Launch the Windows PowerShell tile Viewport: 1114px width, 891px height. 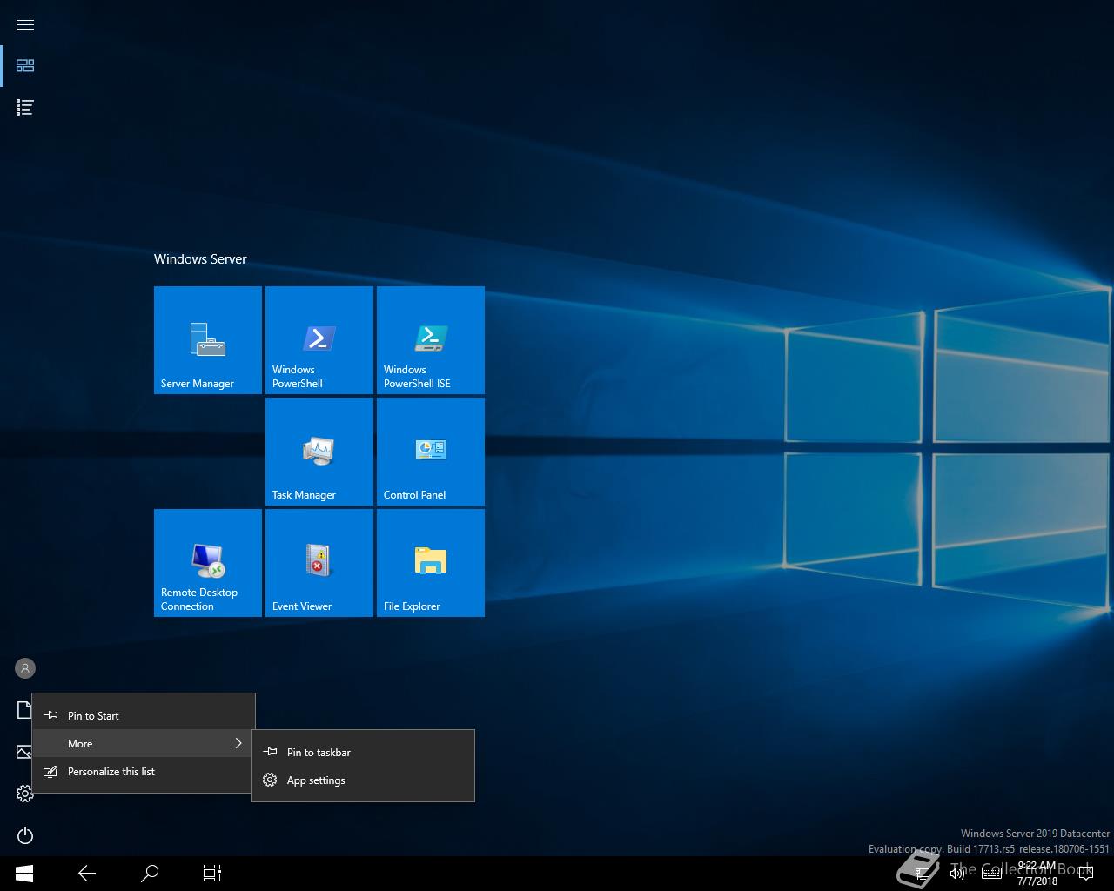[319, 340]
